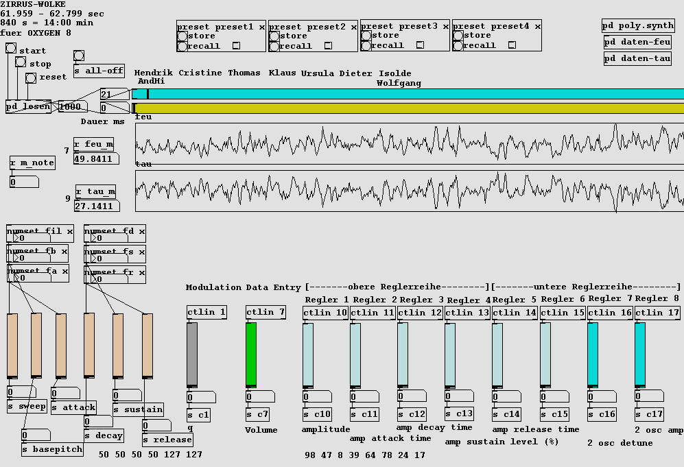The image size is (684, 467).
Task: Click the 27.1411 tau number box
Action: [x=97, y=206]
